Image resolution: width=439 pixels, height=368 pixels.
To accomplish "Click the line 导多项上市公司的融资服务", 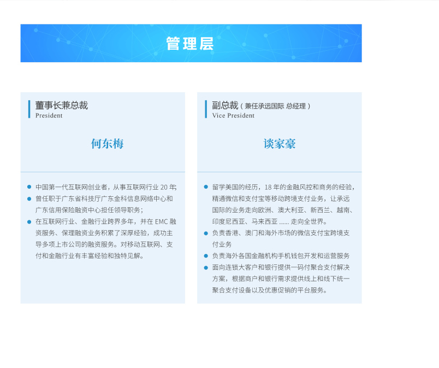I will click(104, 244).
